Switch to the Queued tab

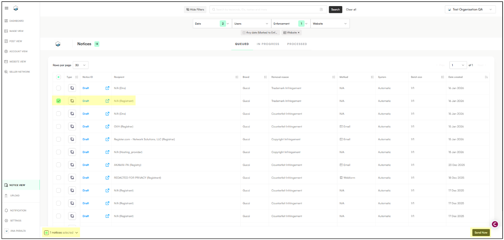click(242, 44)
